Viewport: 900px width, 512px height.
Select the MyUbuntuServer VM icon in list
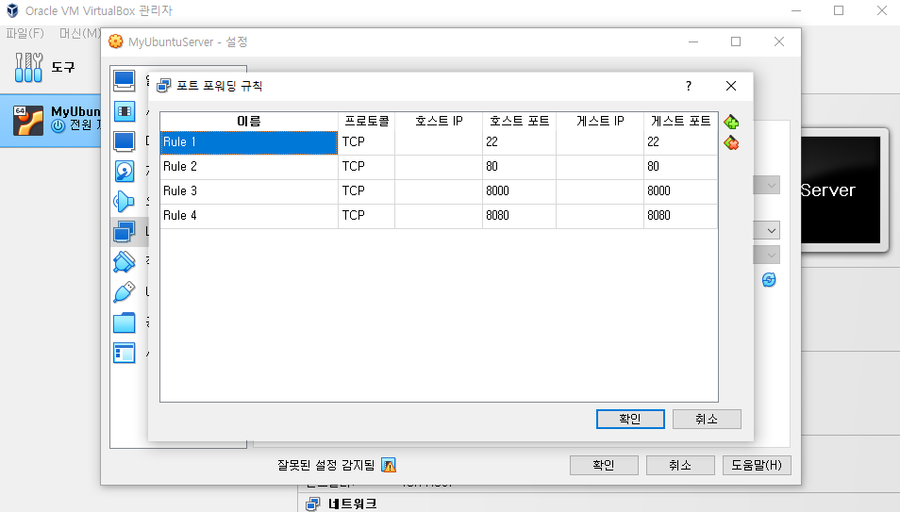tap(28, 121)
